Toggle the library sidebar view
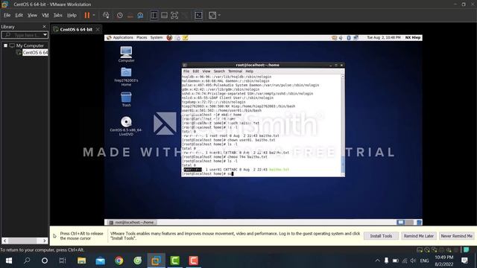 [154, 15]
